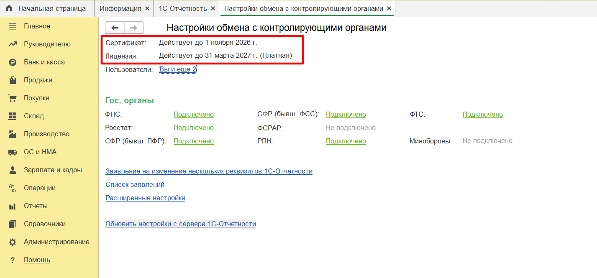This screenshot has height=278, width=597.
Task: Open Заявление на изменение нескольких реквизитов link
Action: click(209, 171)
